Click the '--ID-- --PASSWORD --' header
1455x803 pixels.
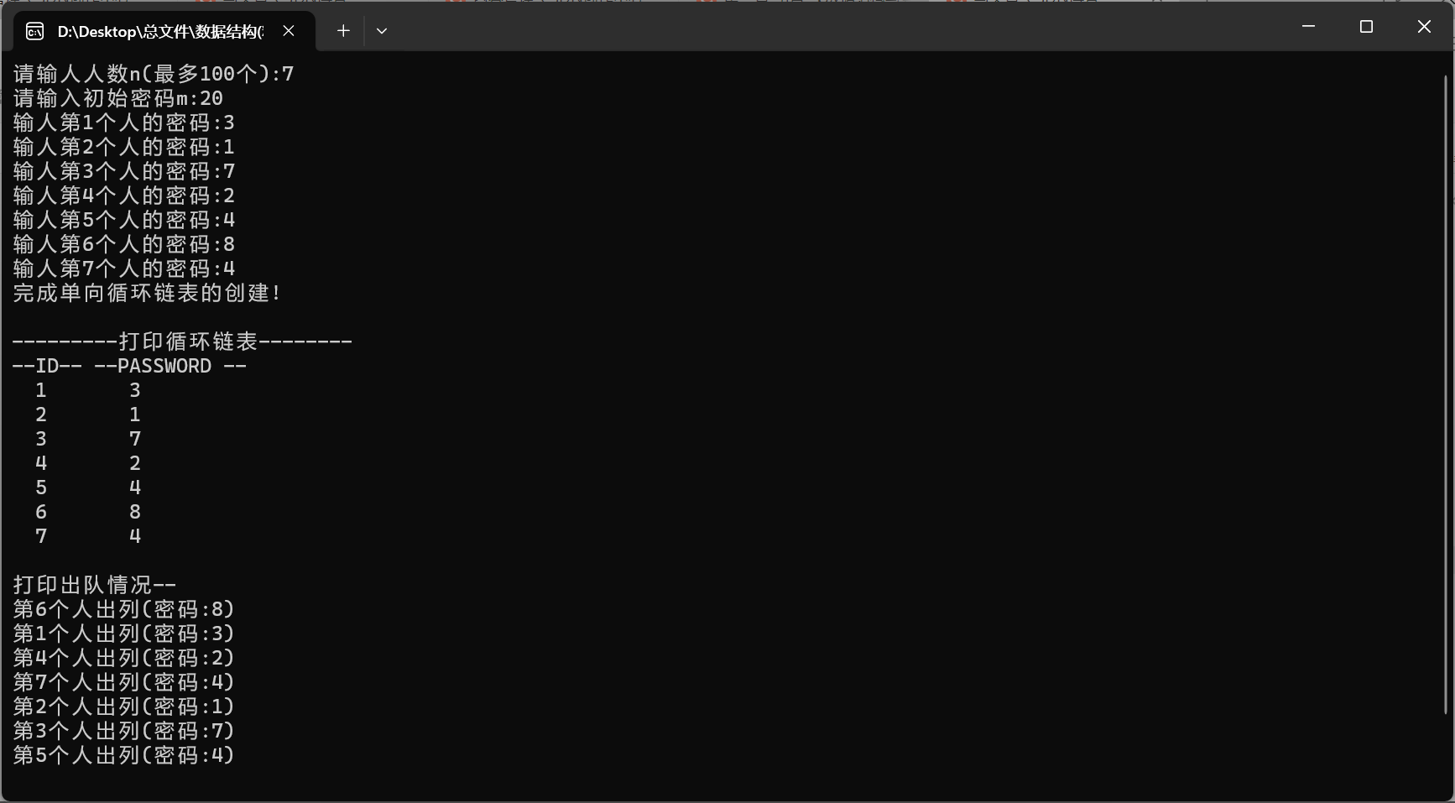[129, 366]
